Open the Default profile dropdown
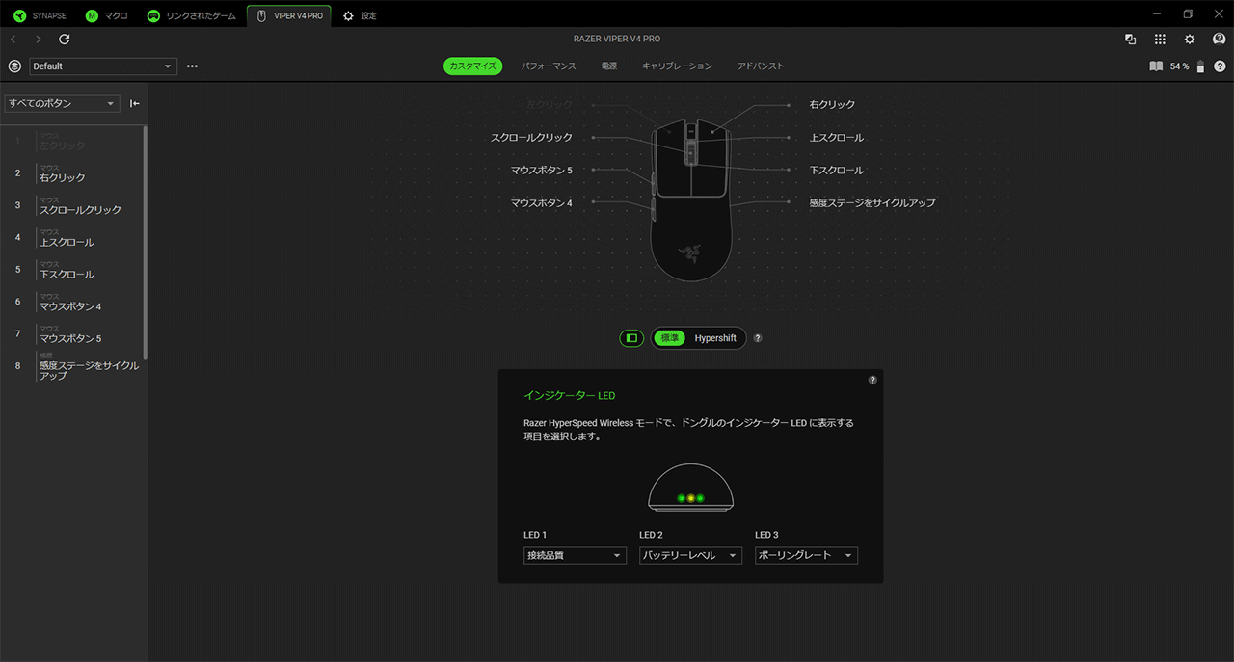Image resolution: width=1234 pixels, height=662 pixels. pyautogui.click(x=103, y=66)
